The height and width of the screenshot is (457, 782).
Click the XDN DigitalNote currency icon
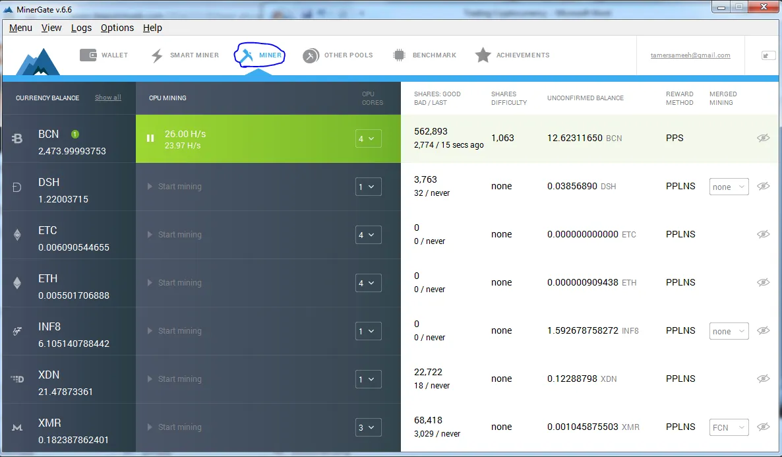pos(17,379)
